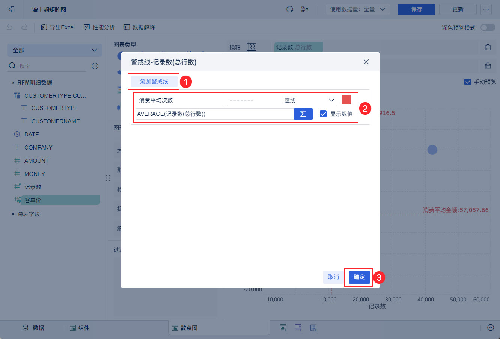Click the 横轴 axis swap icon
Viewport: 500px width, 339px height.
[252, 47]
